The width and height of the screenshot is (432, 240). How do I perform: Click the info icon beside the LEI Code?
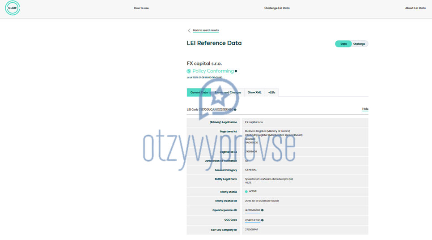[x=235, y=110]
